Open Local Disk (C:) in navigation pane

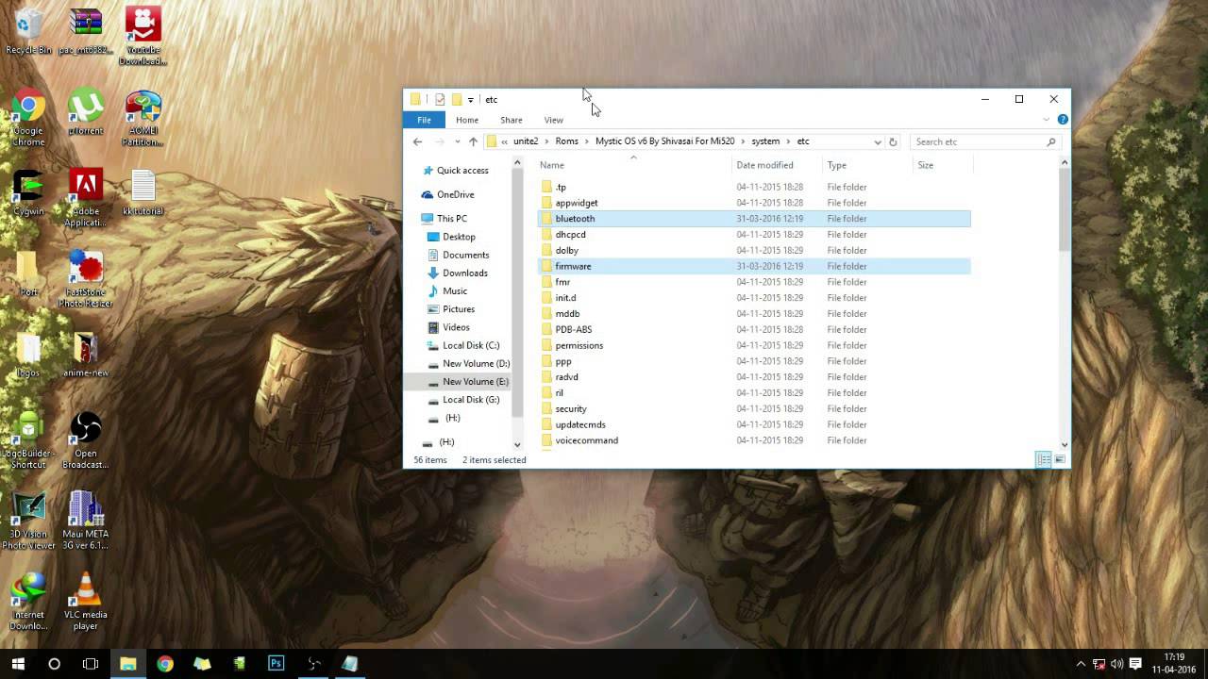471,345
